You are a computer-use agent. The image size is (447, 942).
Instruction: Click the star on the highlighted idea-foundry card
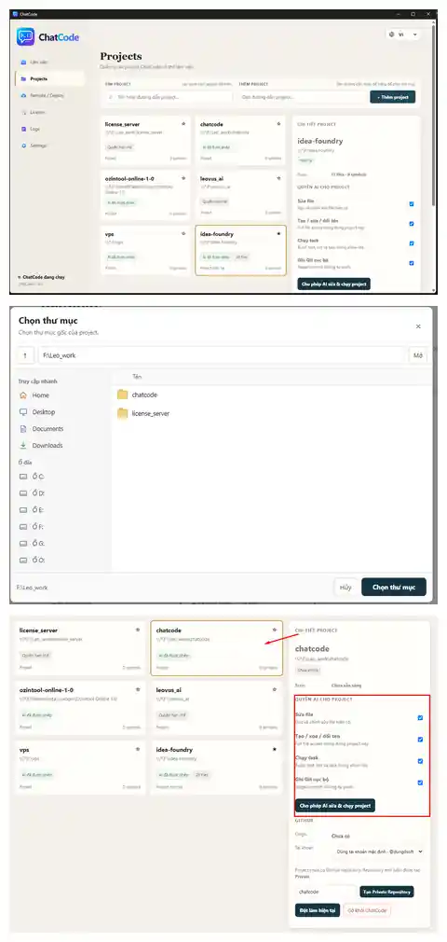pyautogui.click(x=278, y=234)
